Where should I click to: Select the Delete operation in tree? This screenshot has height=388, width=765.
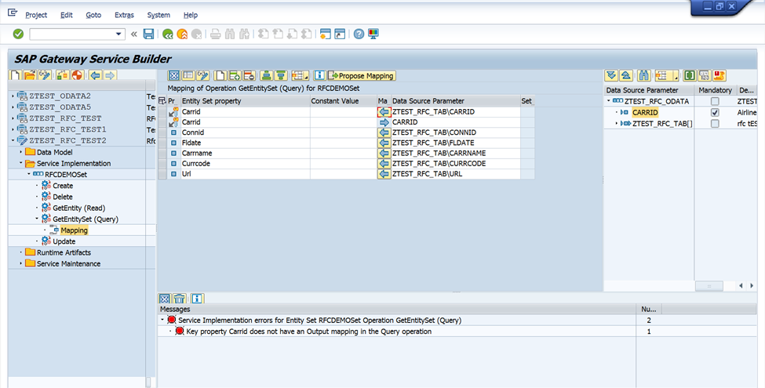(x=63, y=197)
